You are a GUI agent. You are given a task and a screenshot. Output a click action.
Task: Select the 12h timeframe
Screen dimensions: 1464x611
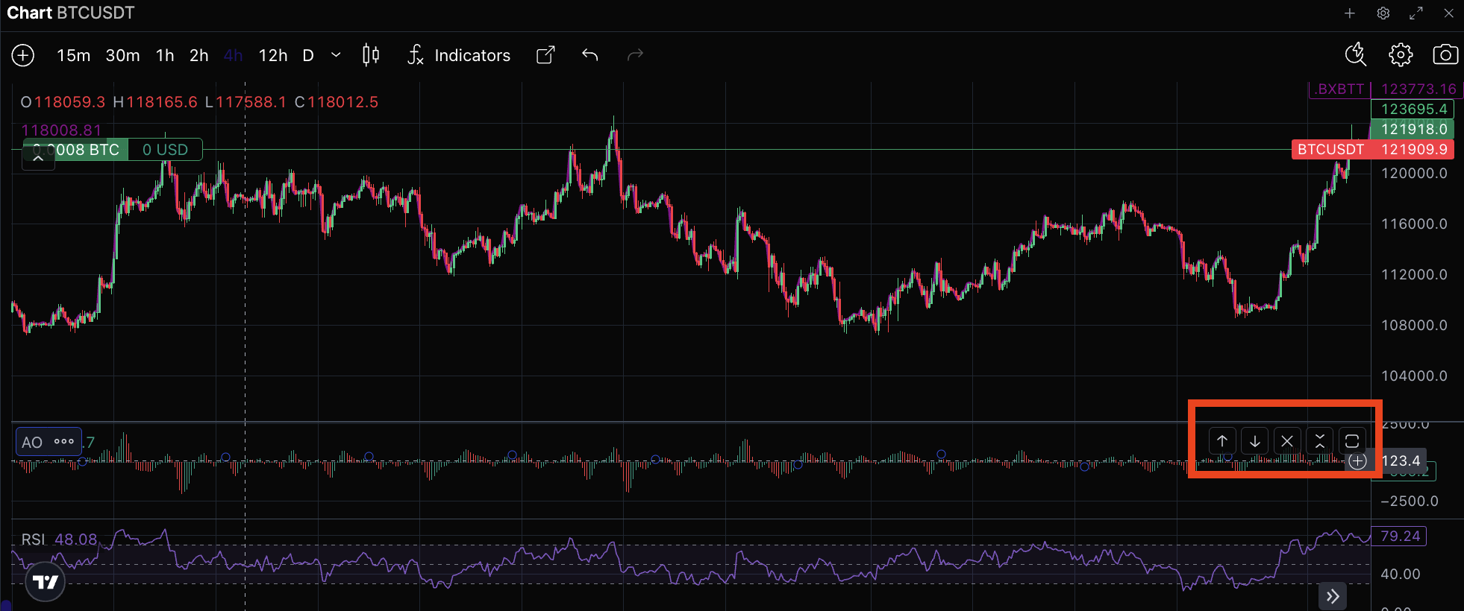272,55
